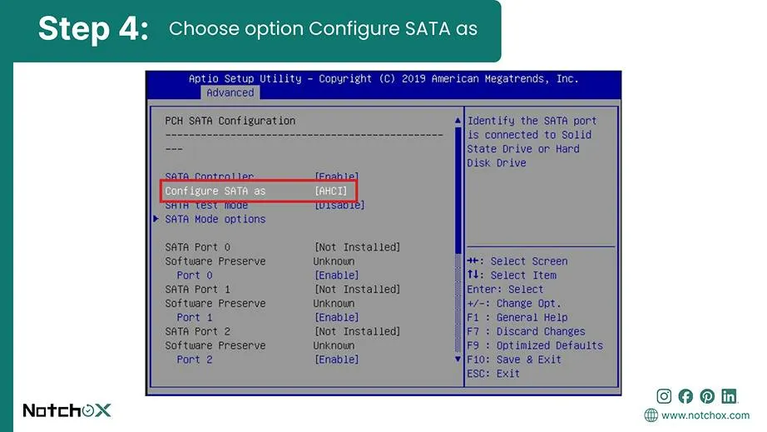This screenshot has height=432, width=767.
Task: Select the Advanced tab in BIOS
Action: [230, 92]
